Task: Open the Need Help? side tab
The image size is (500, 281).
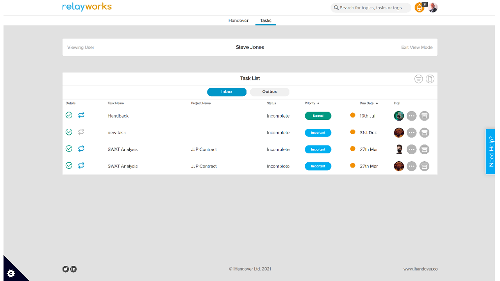Action: [x=491, y=151]
